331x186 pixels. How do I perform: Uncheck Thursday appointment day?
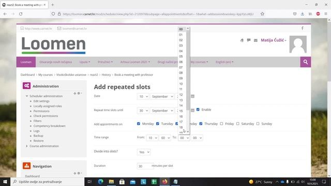201,123
